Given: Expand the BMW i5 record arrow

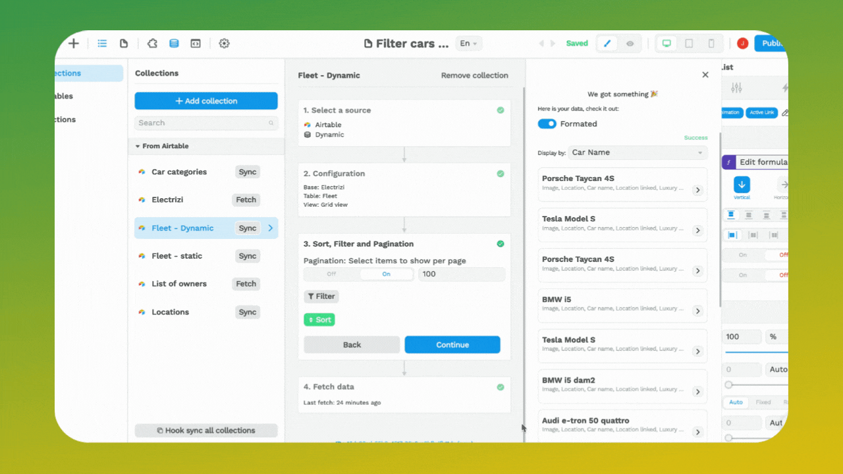Looking at the screenshot, I should coord(697,311).
